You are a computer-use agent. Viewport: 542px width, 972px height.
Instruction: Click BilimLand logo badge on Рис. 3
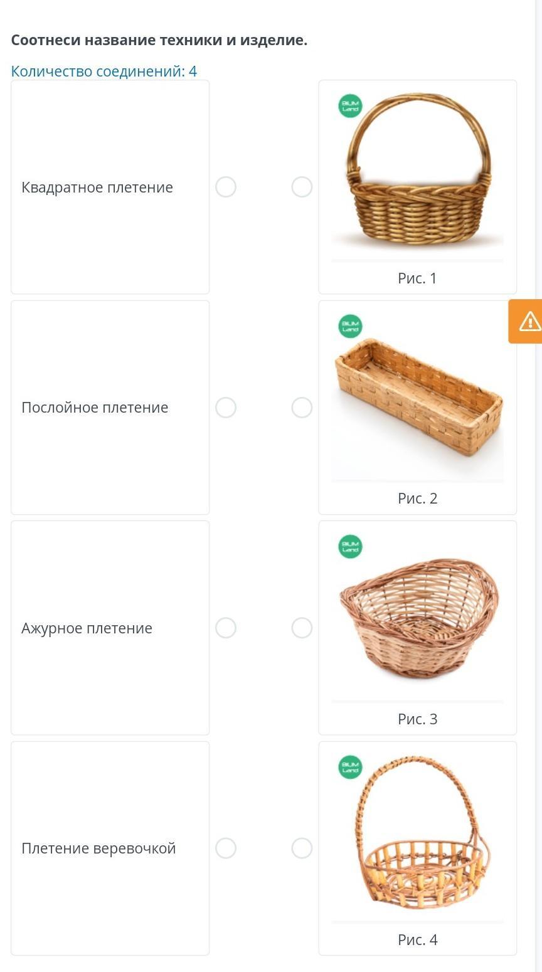click(350, 546)
